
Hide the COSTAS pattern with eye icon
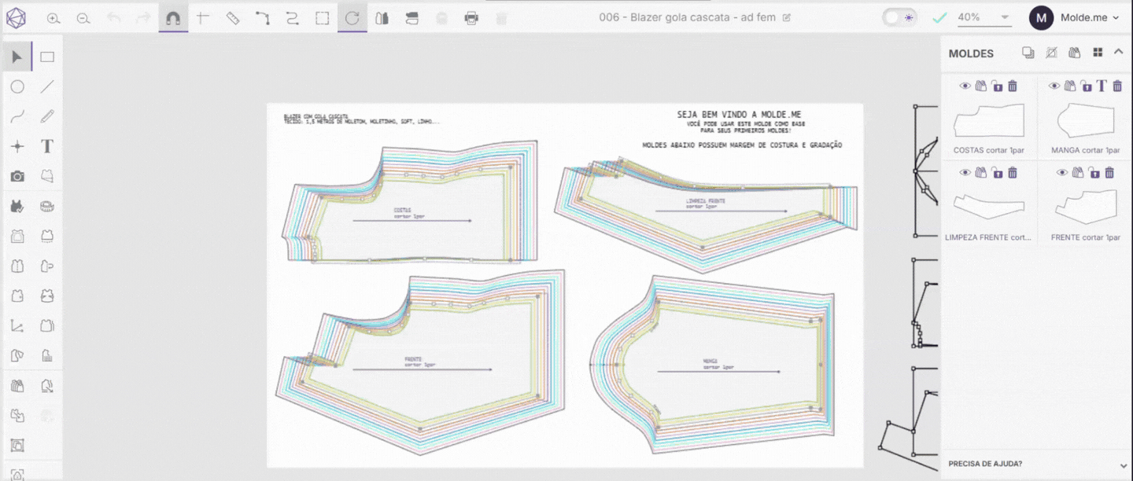(x=965, y=86)
